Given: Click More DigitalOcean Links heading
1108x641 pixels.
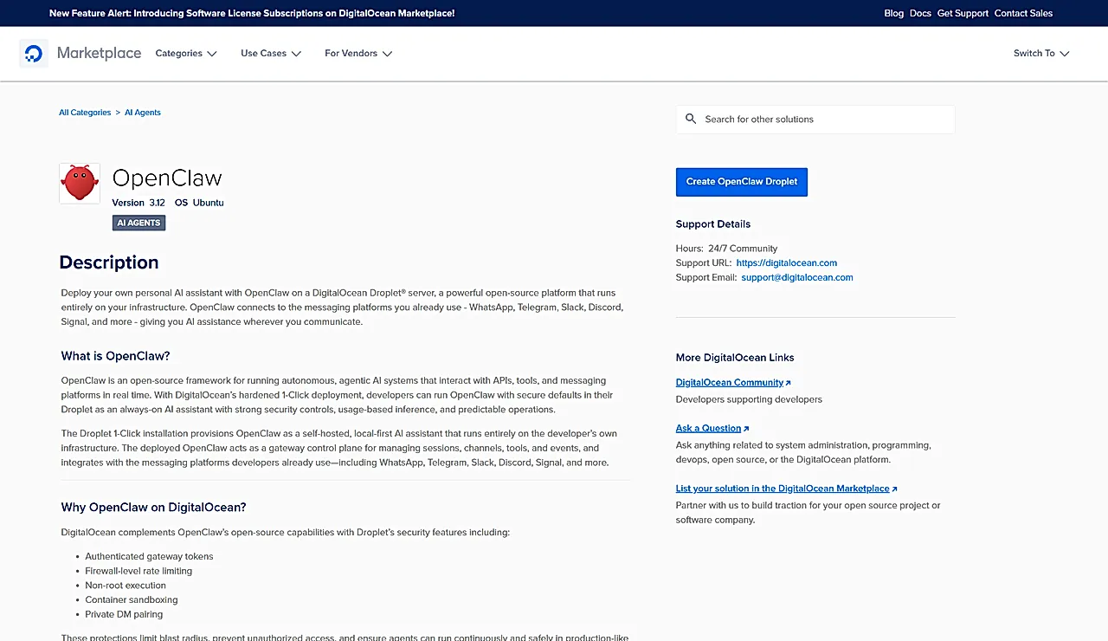Looking at the screenshot, I should (x=735, y=358).
